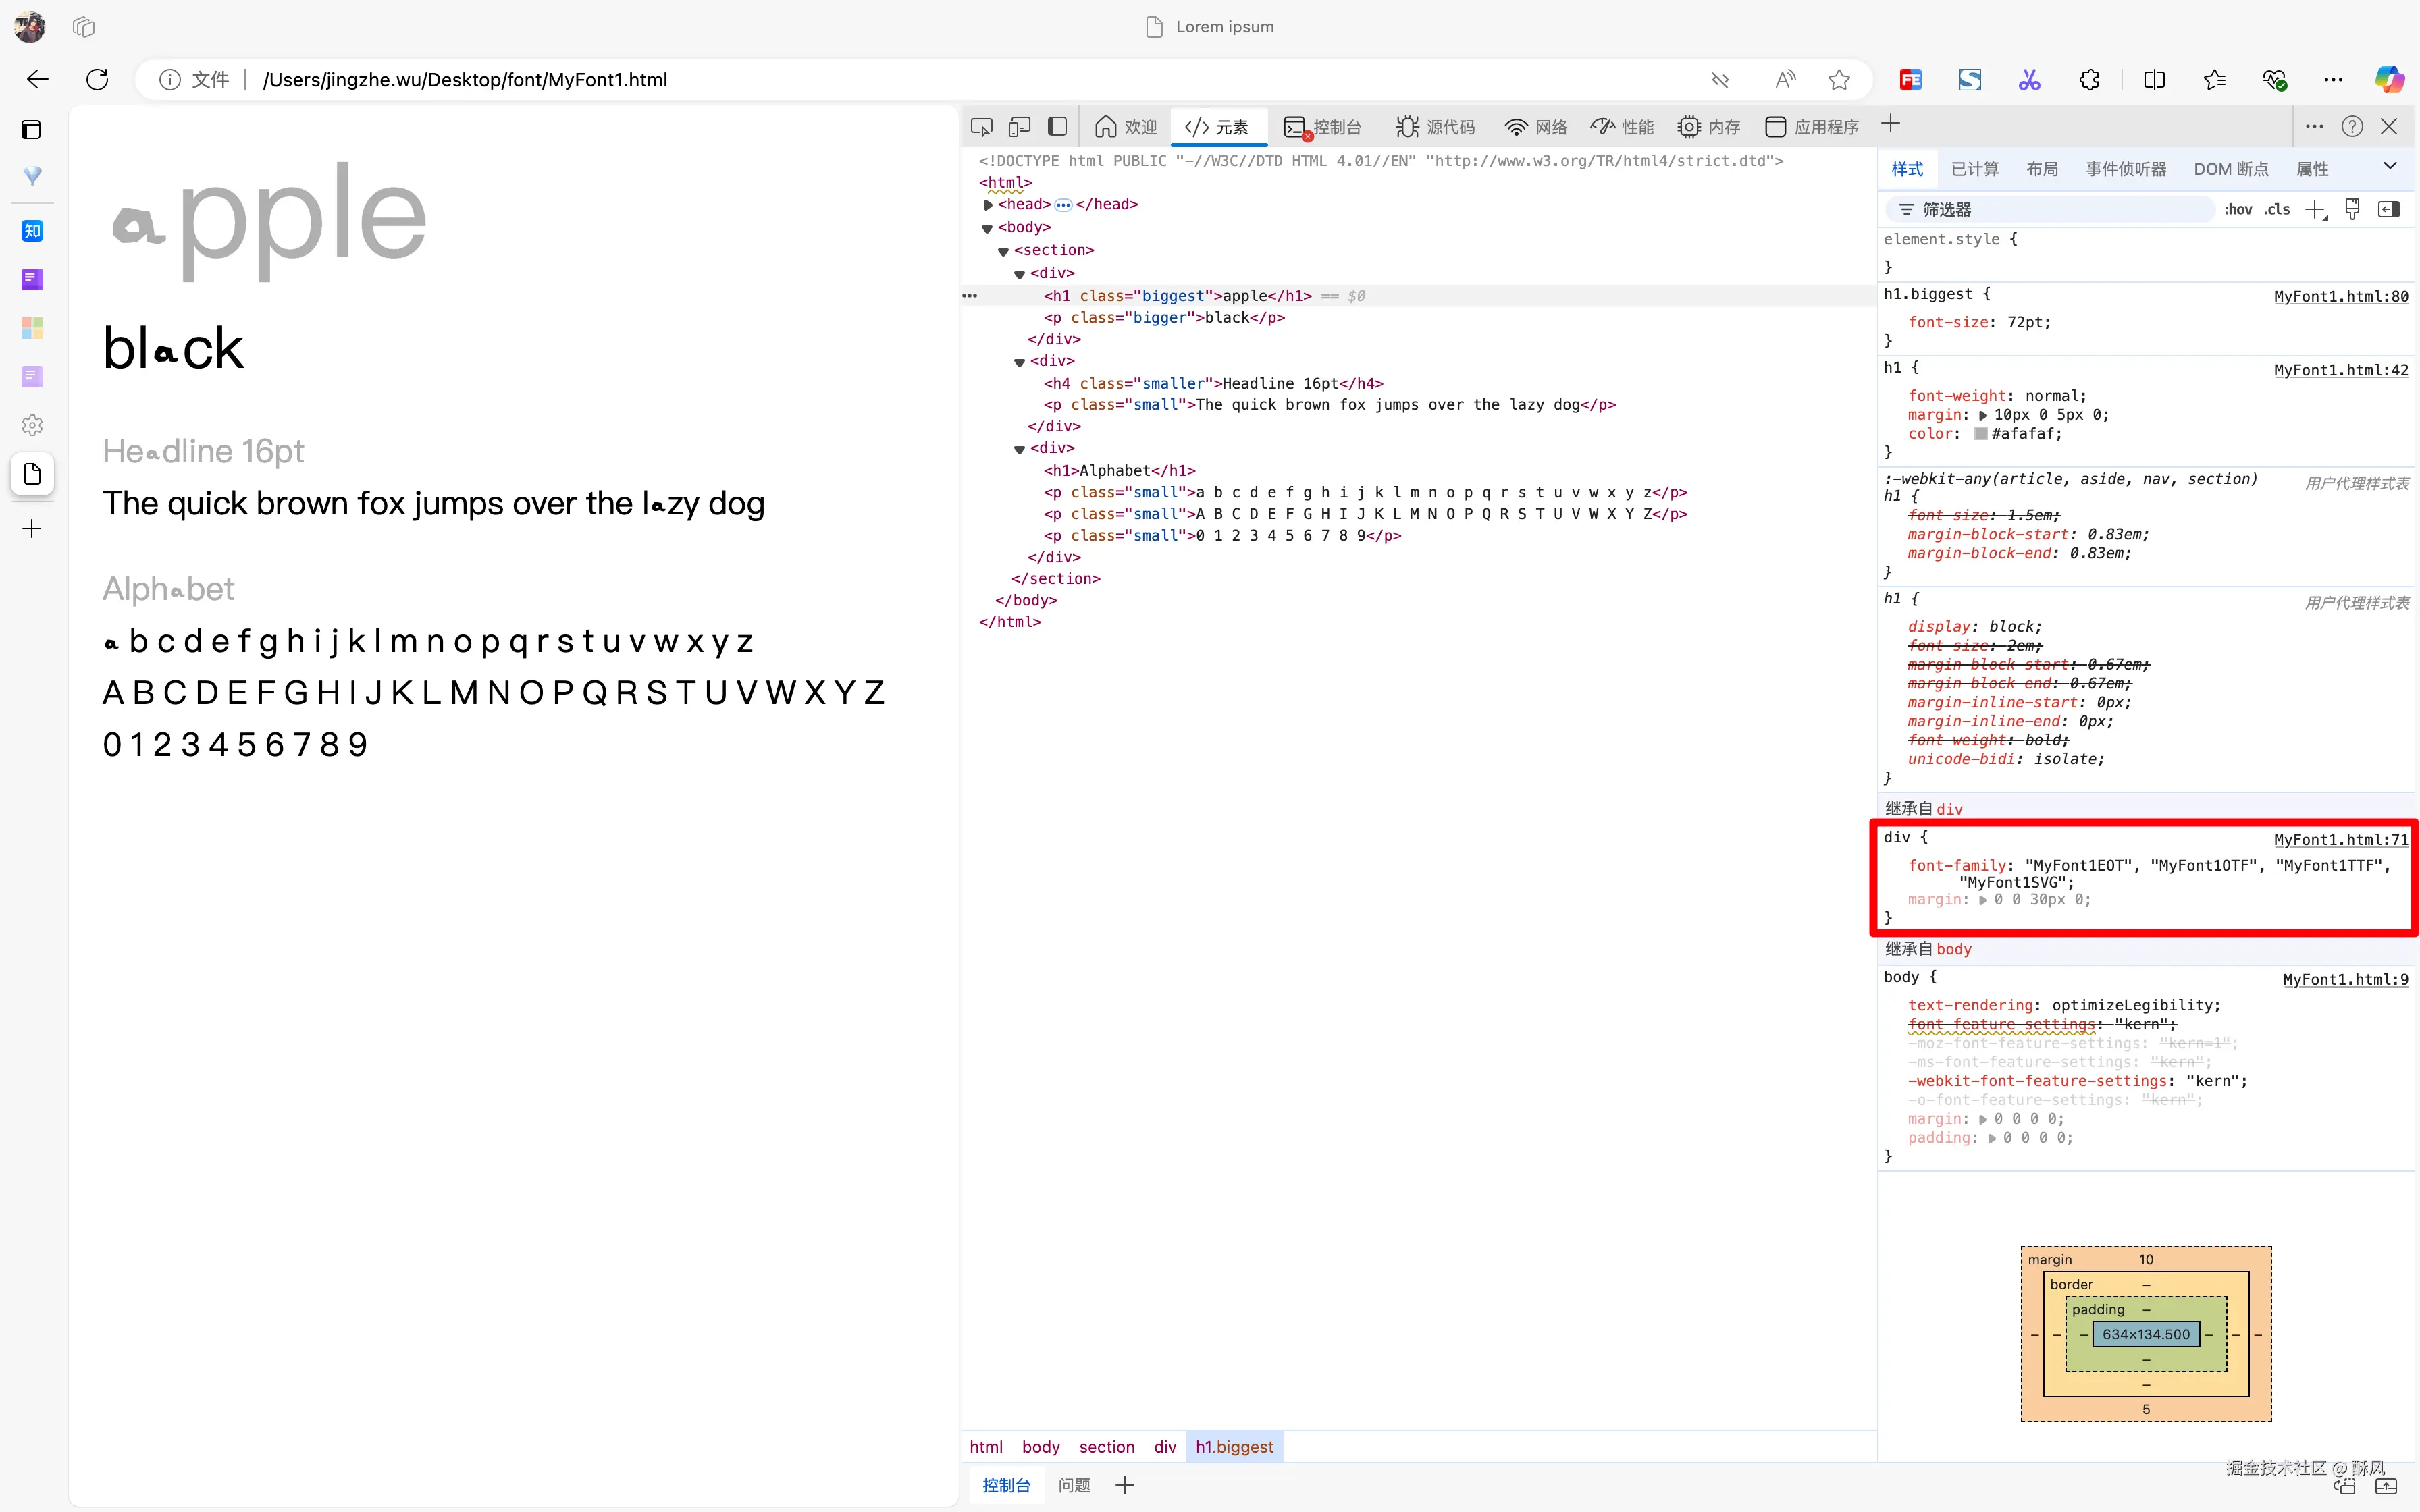This screenshot has height=1512, width=2420.
Task: Toggle the computed styles sidebar icon
Action: tap(2389, 209)
